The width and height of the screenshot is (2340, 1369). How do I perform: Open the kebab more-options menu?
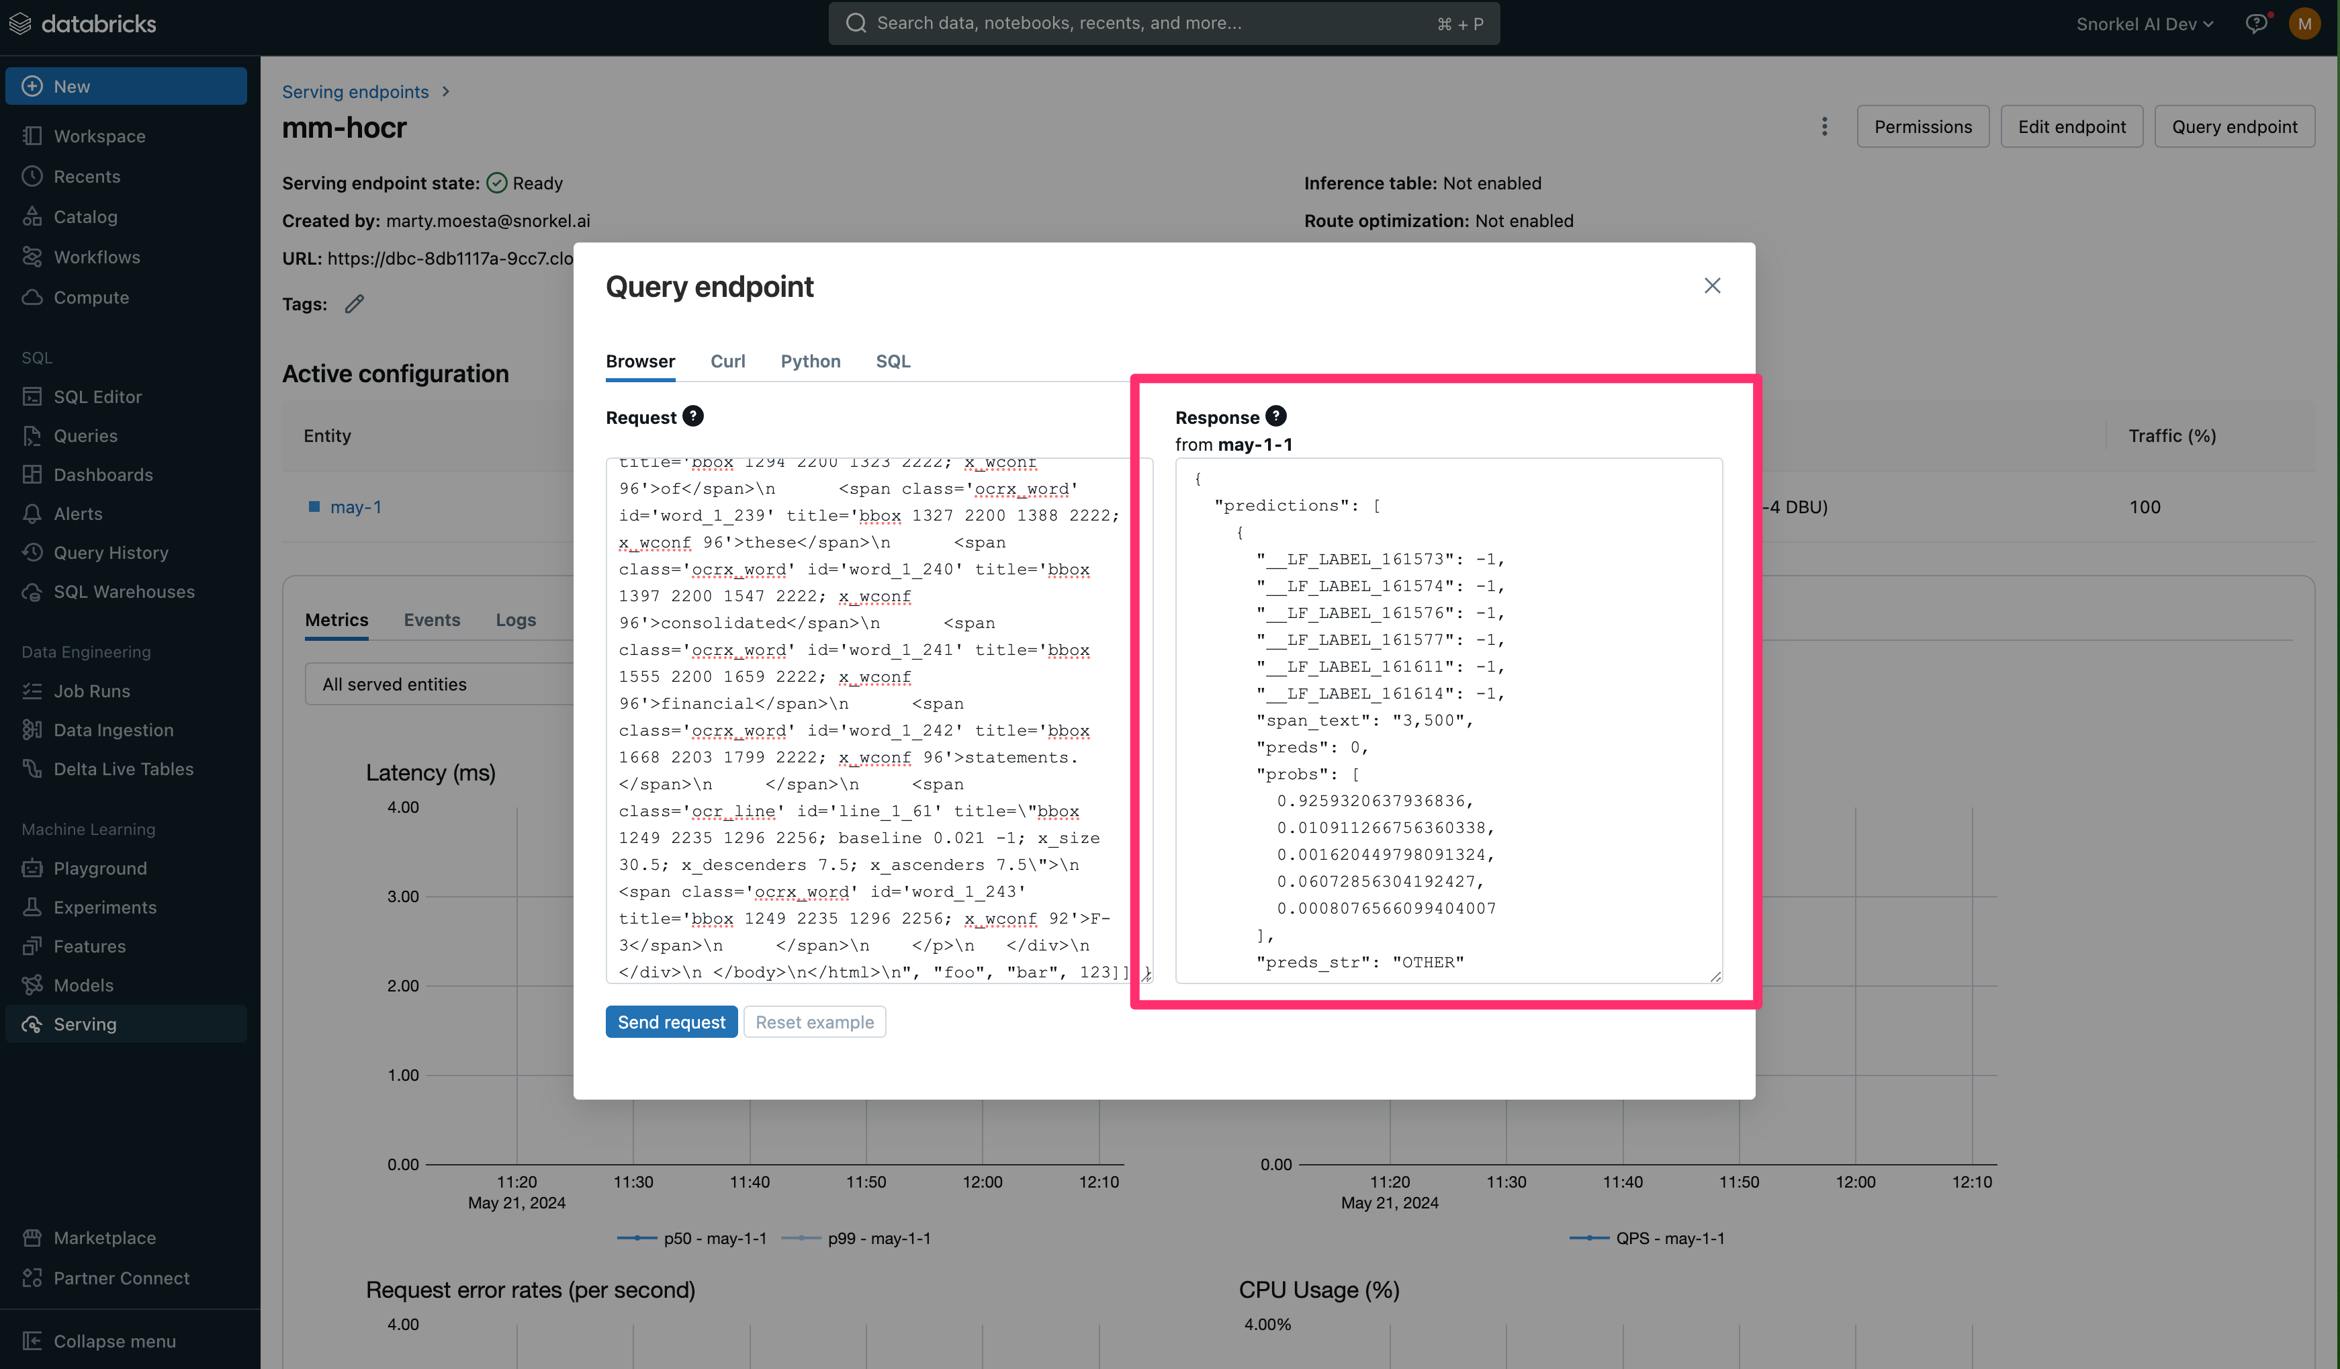[x=1825, y=126]
